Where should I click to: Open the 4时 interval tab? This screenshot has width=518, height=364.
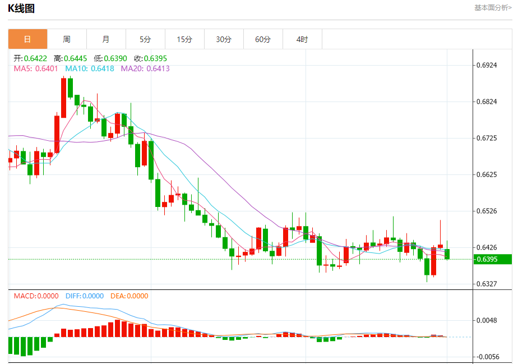tap(302, 39)
